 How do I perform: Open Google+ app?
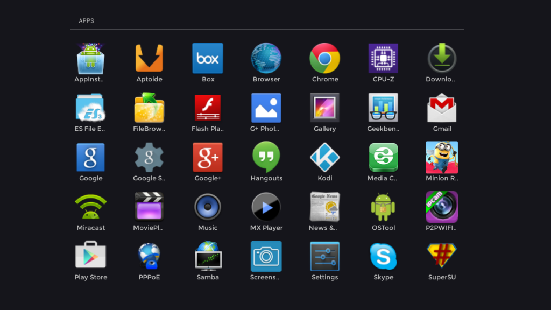click(208, 158)
